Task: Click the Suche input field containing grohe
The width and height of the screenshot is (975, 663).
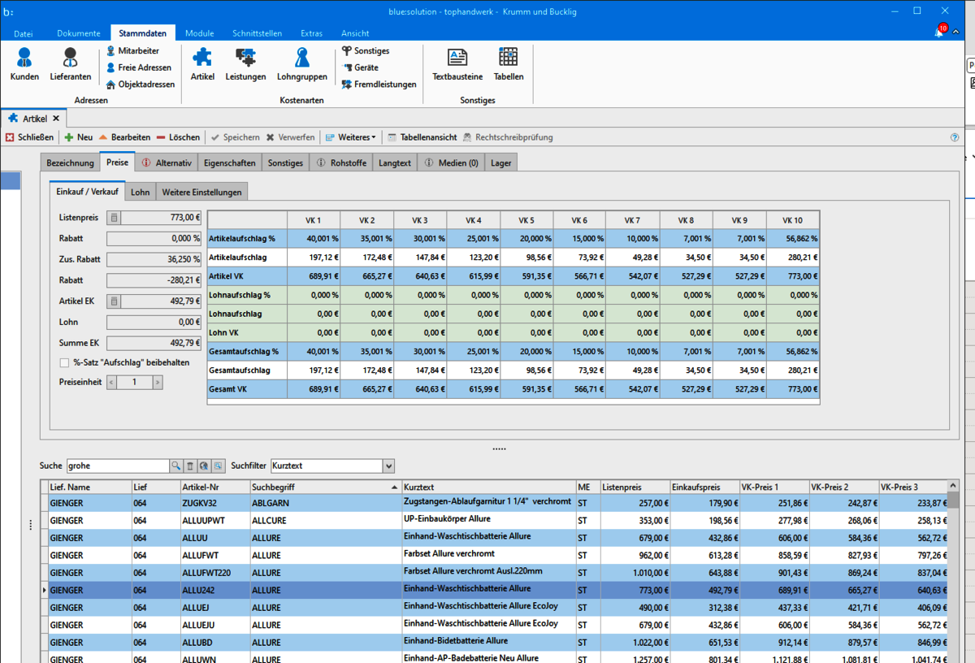Action: pos(117,466)
